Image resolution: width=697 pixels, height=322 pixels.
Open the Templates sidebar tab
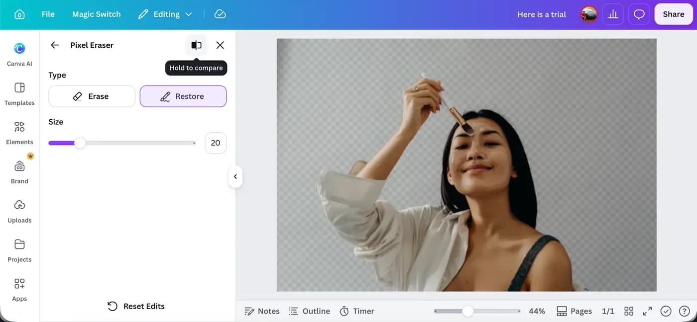[x=19, y=93]
